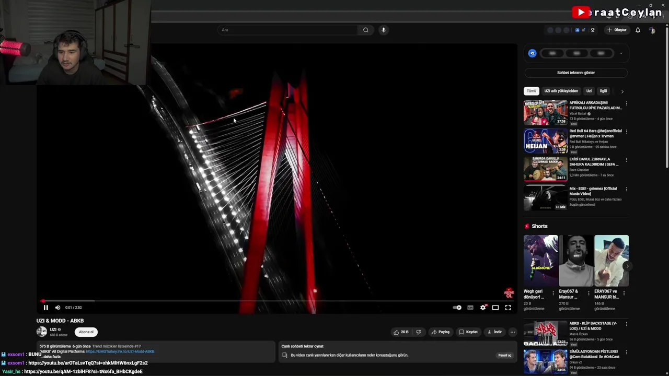669x376 pixels.
Task: Open options for Red Bull 64 Bars video
Action: (627, 132)
